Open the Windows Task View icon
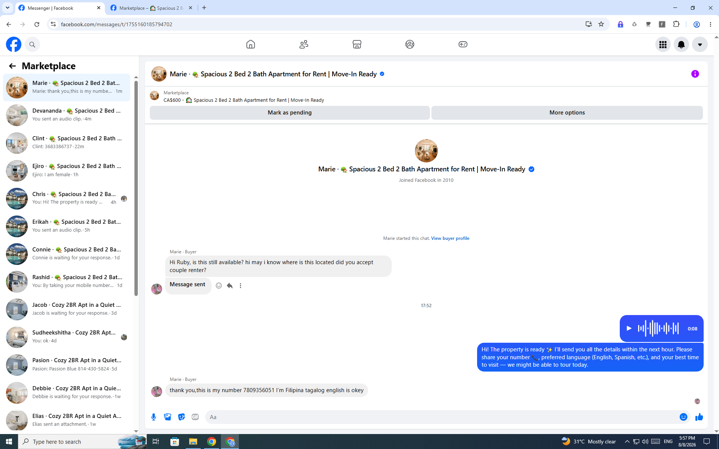Screen dimensions: 719x449 [156, 442]
